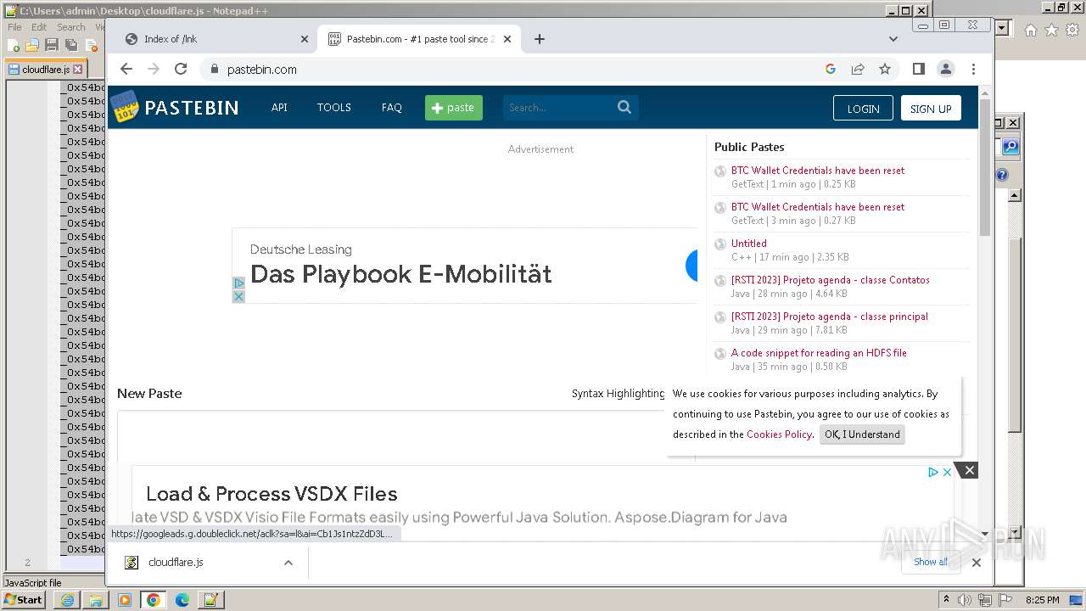Open the Cookies Policy link
The width and height of the screenshot is (1086, 611).
[x=779, y=434]
